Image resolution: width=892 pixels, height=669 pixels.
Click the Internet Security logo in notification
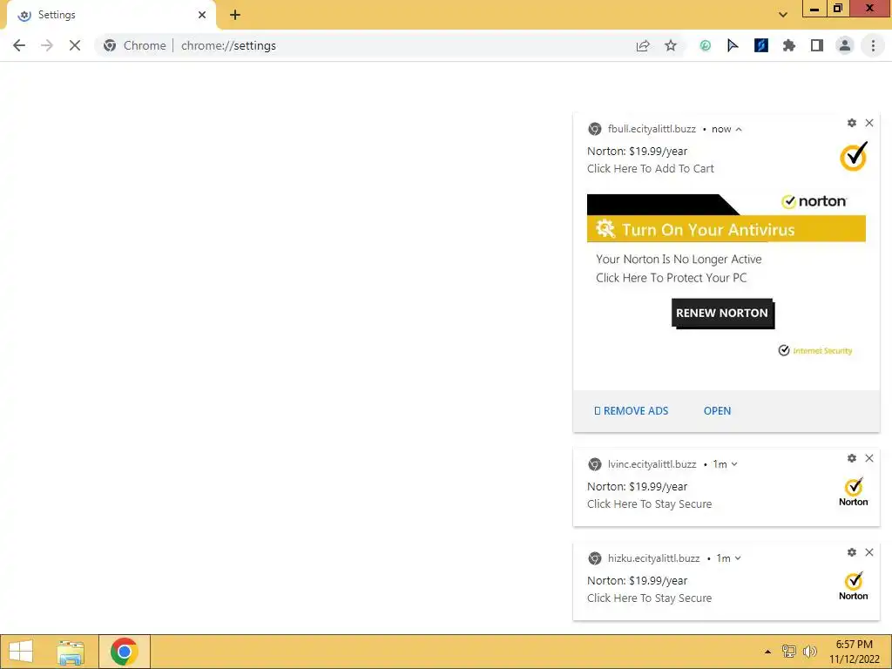coord(815,350)
